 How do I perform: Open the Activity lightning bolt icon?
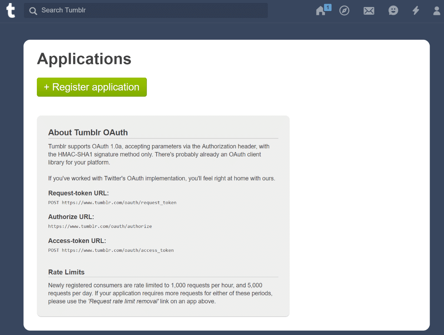tap(416, 11)
